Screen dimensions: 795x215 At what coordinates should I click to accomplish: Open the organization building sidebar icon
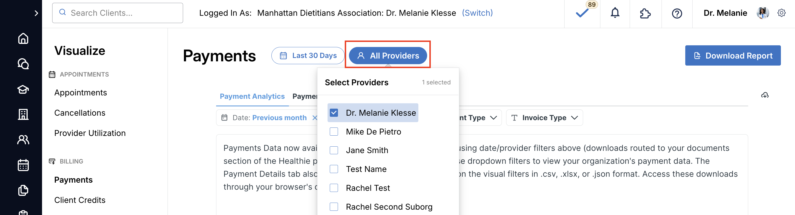23,115
